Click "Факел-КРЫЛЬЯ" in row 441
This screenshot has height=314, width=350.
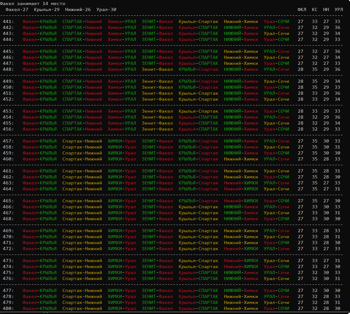point(39,22)
